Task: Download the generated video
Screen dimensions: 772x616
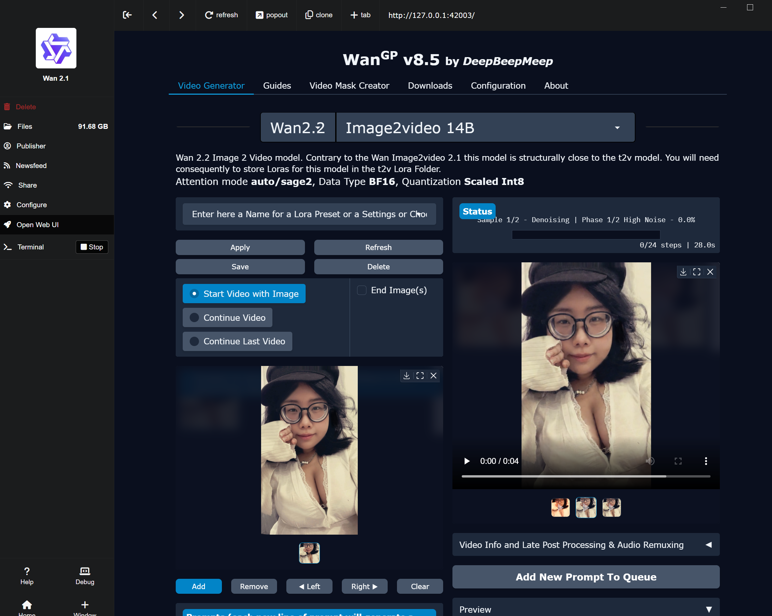Action: click(x=683, y=272)
